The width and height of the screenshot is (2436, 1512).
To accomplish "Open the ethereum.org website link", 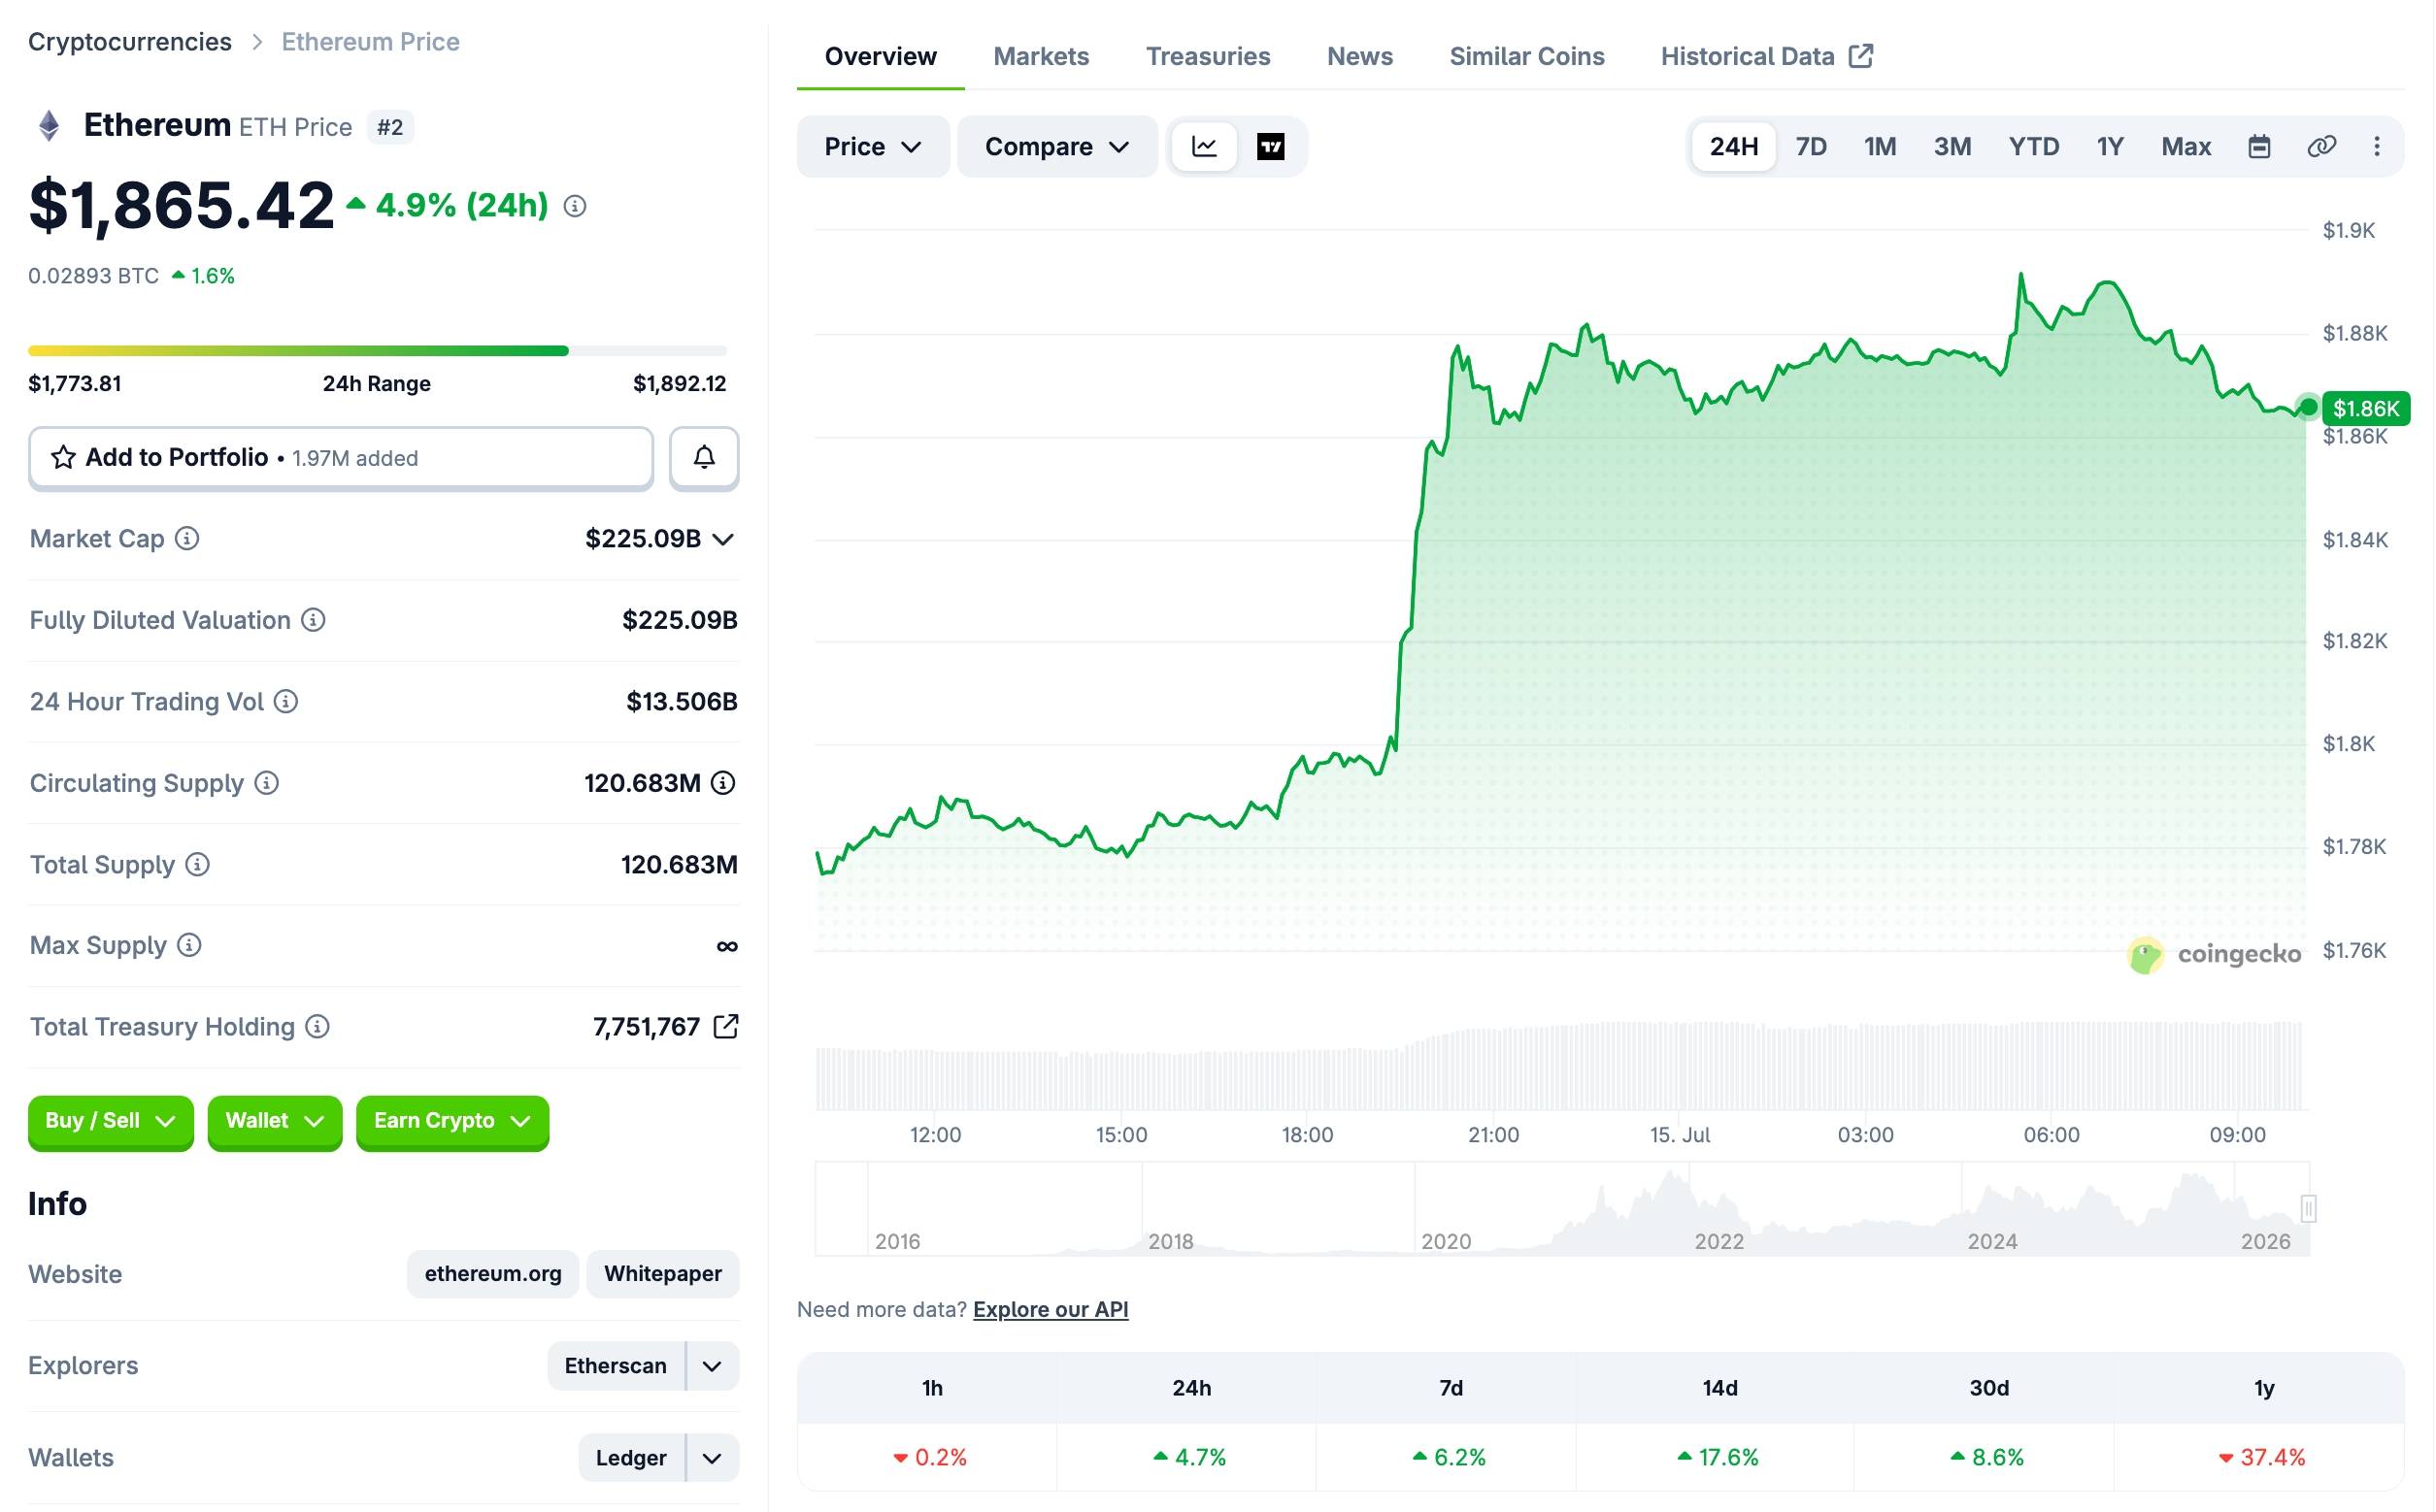I will [493, 1274].
